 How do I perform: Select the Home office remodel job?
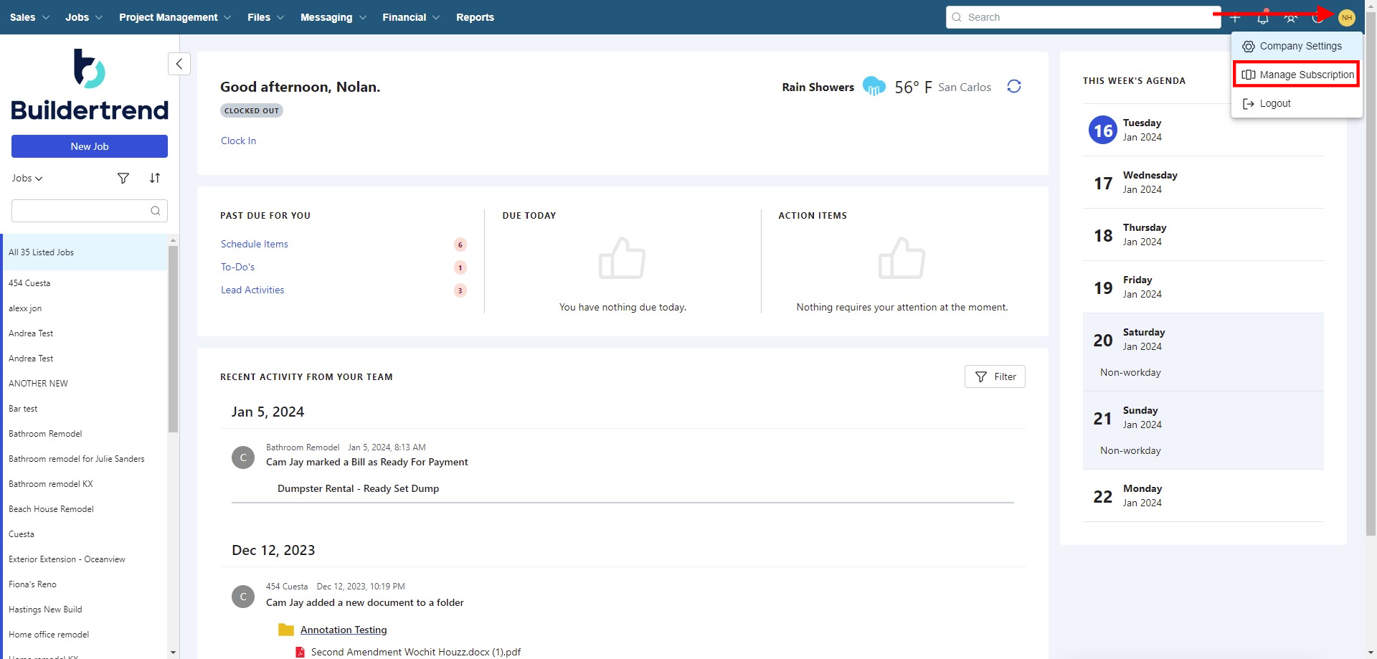(x=85, y=635)
